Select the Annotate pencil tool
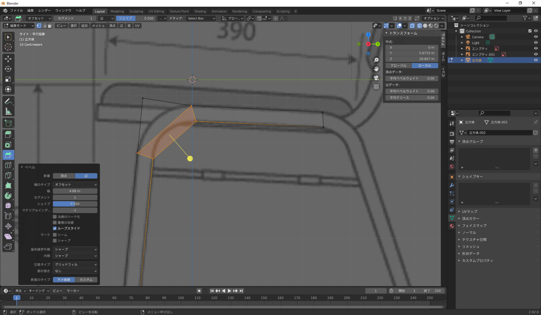This screenshot has width=541, height=315. pos(8,101)
